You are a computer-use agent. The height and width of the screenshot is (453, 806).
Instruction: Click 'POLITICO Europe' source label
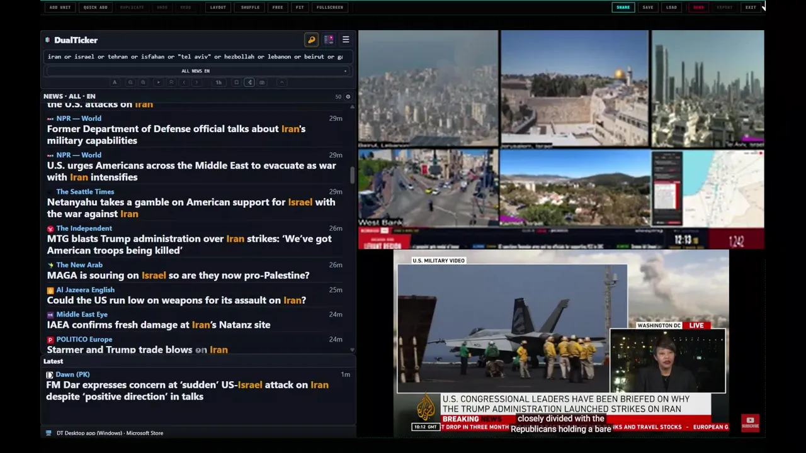(84, 340)
